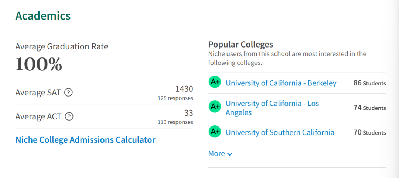The image size is (399, 178).
Task: Click the 1430 average SAT score value
Action: 184,89
